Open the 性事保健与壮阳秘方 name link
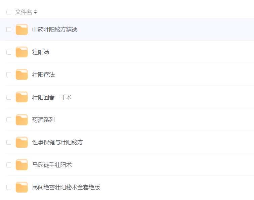The height and width of the screenshot is (200, 254). [57, 142]
